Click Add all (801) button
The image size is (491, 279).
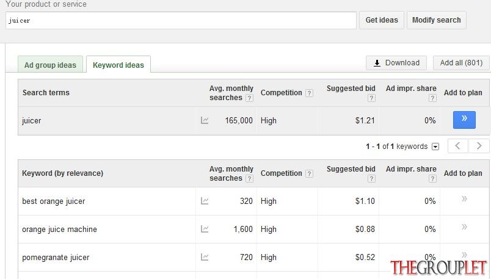click(461, 63)
